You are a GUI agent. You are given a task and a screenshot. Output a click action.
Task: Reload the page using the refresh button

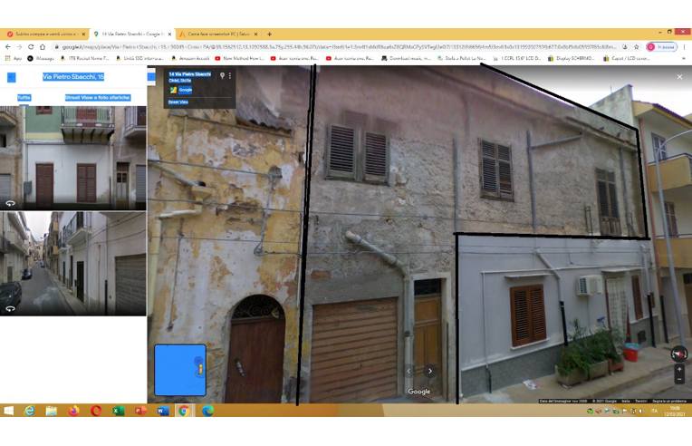tap(32, 46)
